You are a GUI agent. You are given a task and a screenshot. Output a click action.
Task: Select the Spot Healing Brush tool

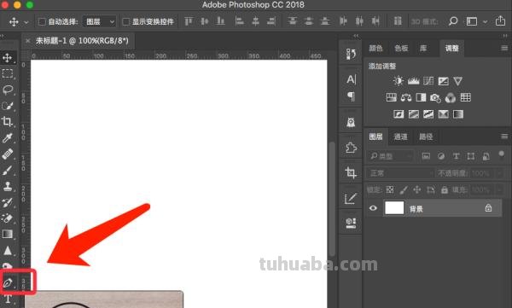[x=7, y=154]
